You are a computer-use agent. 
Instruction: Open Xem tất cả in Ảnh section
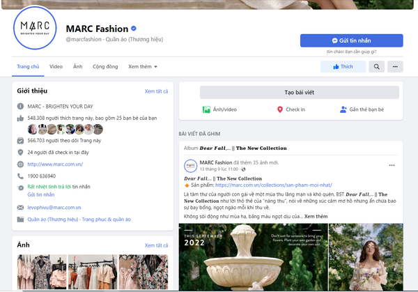157,245
